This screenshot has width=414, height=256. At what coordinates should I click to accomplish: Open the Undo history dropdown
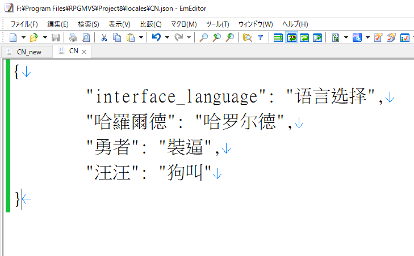click(x=167, y=37)
